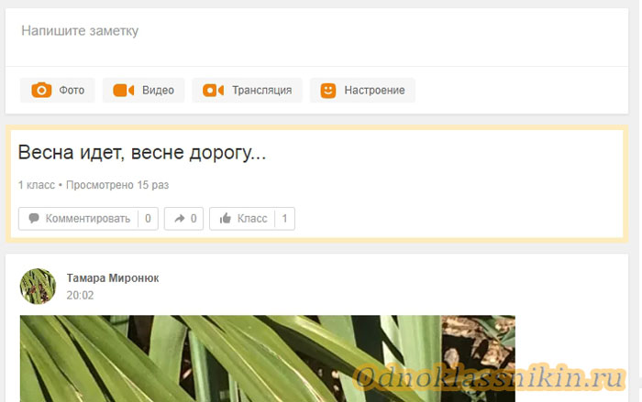Image resolution: width=642 pixels, height=402 pixels.
Task: Open the note Весна идет, весне дорогу...
Action: point(142,153)
